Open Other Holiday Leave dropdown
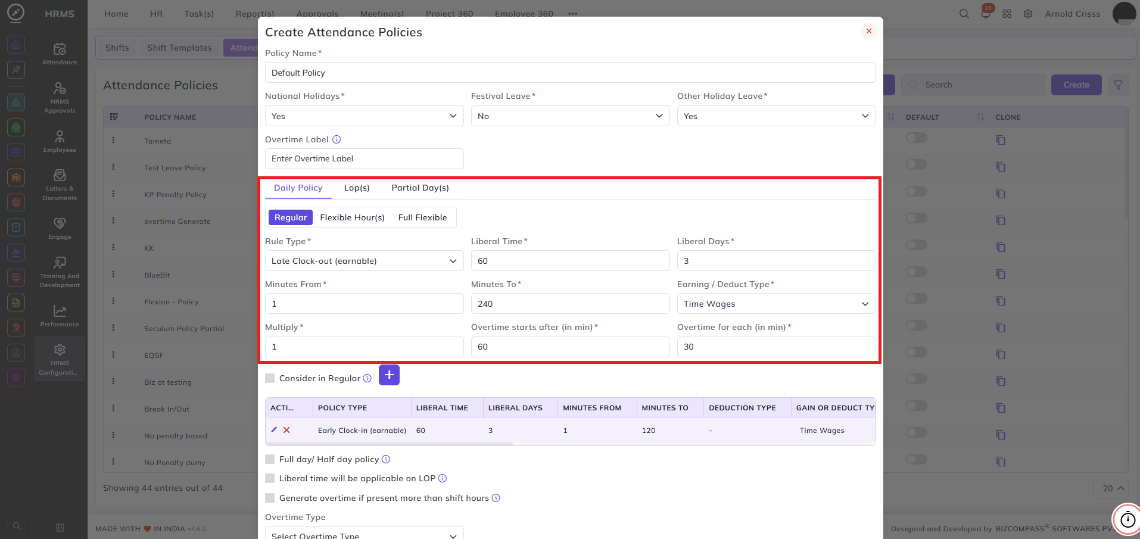 click(x=777, y=116)
